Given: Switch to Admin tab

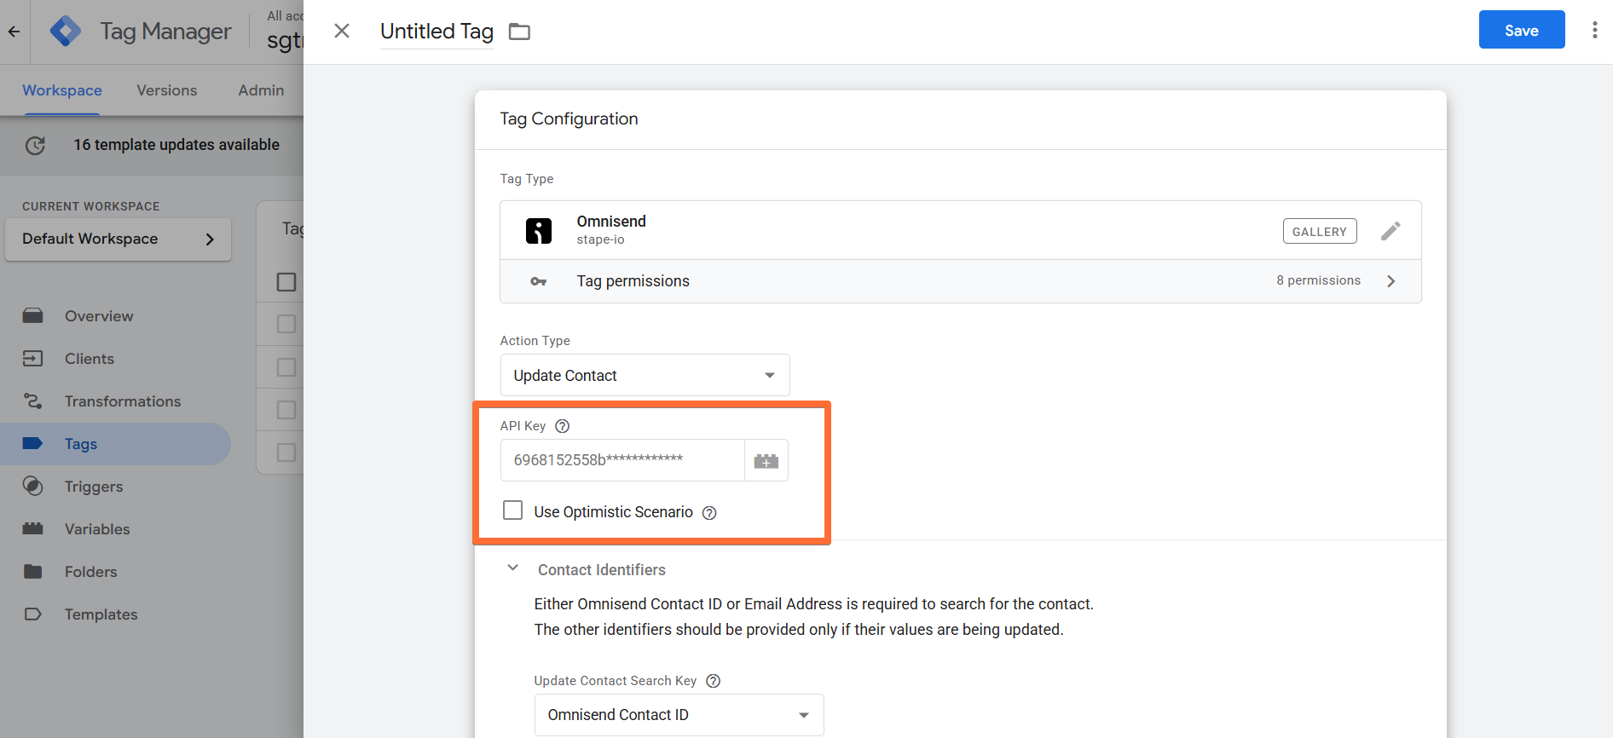Looking at the screenshot, I should click(x=261, y=90).
